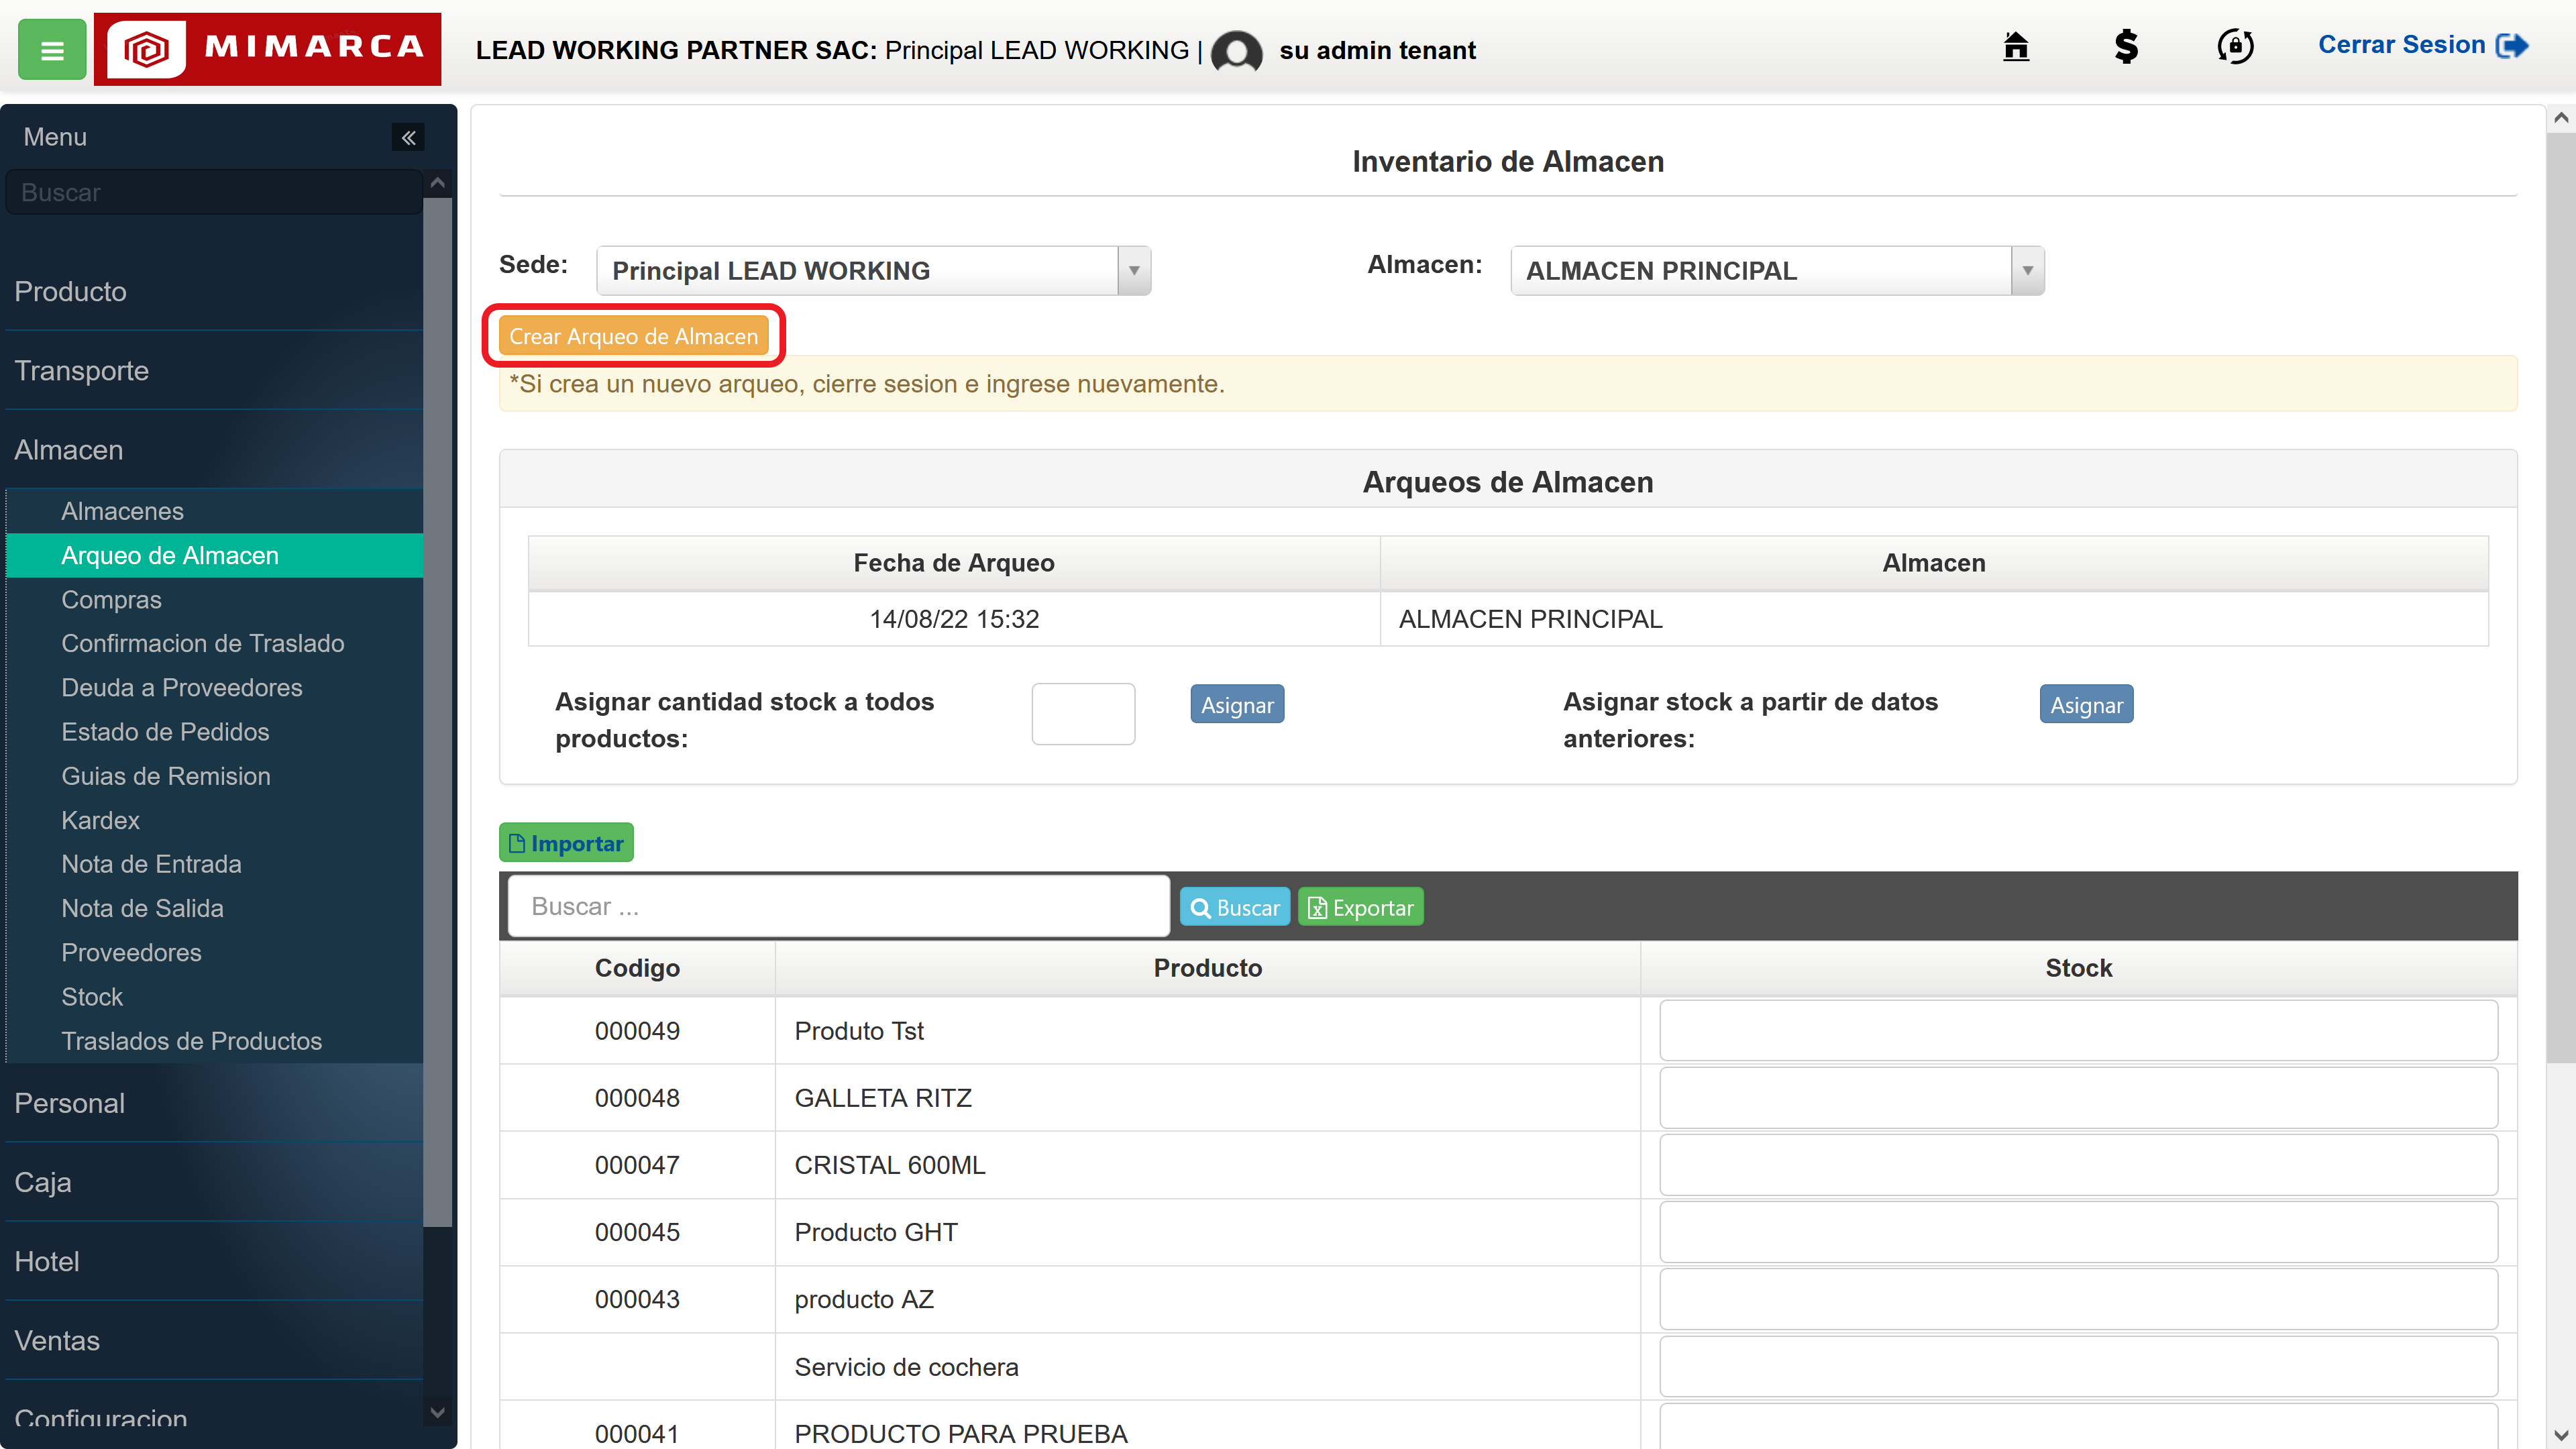Toggle the green hamburger menu button

click(x=52, y=49)
